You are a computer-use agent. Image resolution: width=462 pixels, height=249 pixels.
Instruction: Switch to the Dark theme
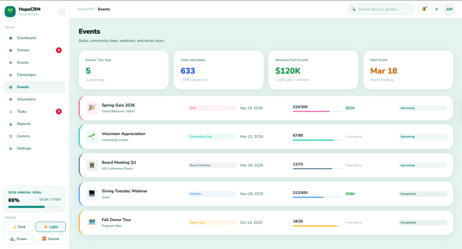[18, 227]
